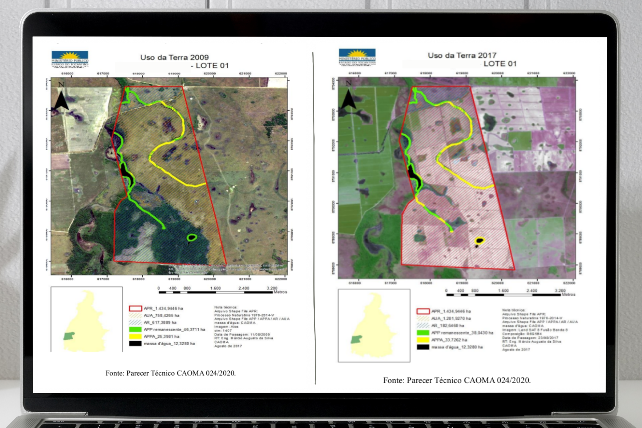Click the 'AR_617,3889 ha' legend label
Screen dimensions: 642x428
coord(160,323)
